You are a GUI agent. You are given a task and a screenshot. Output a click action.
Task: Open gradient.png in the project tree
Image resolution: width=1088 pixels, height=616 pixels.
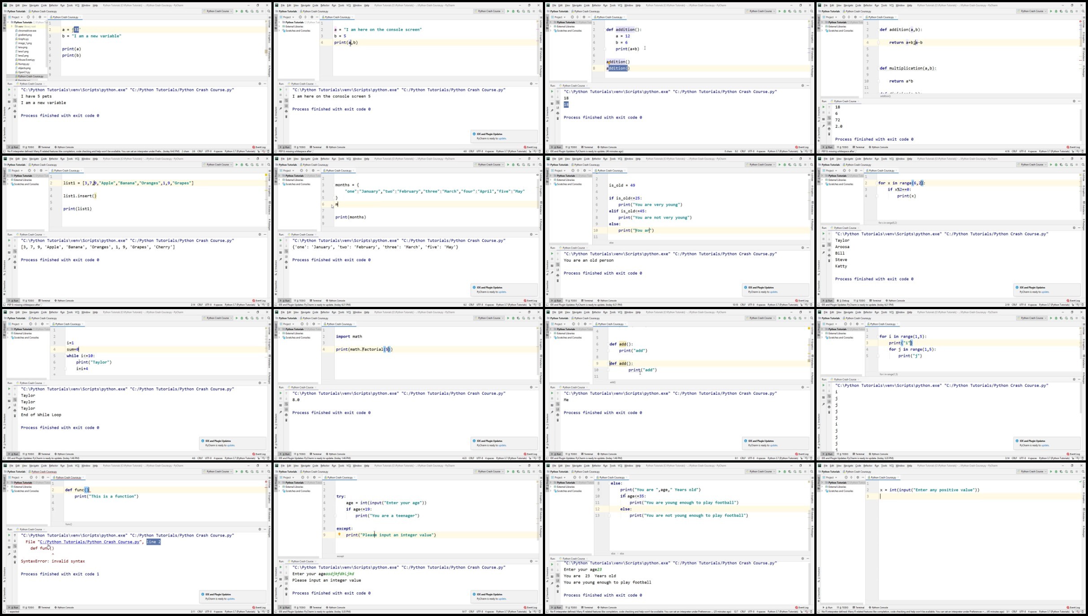tap(25, 35)
